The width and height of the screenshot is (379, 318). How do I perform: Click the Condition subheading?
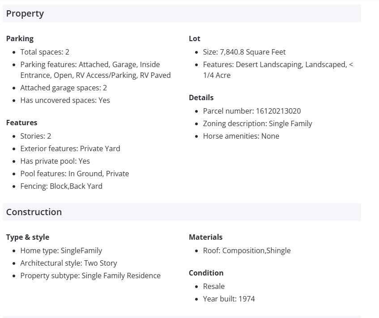pos(206,273)
